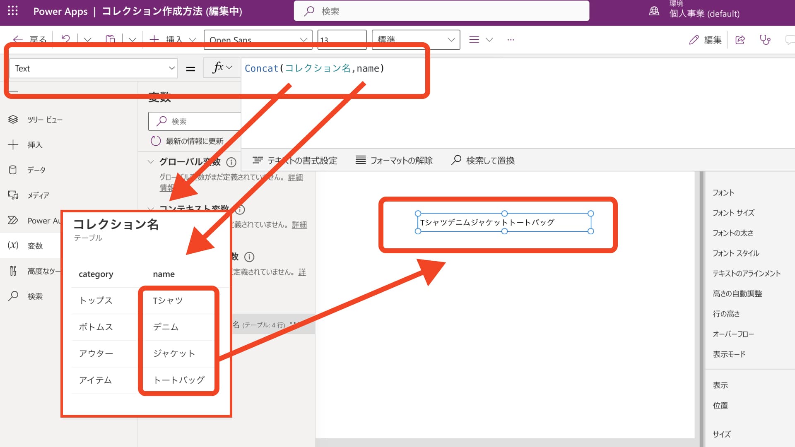This screenshot has width=795, height=447.
Task: Open the 変数 (x) panel icon
Action: coord(12,245)
